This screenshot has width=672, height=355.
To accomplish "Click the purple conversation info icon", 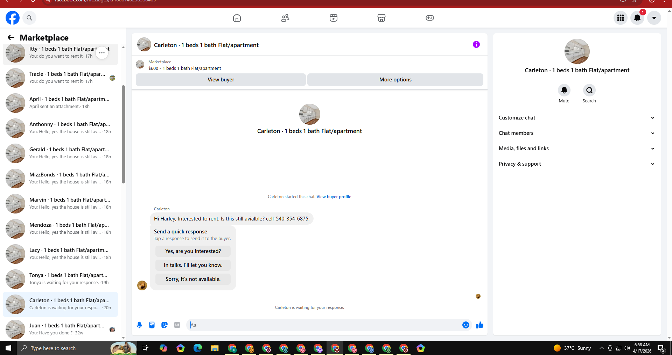I will (476, 44).
